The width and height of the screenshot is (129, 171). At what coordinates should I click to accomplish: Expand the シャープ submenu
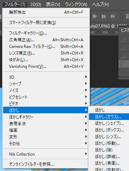tap(46, 84)
